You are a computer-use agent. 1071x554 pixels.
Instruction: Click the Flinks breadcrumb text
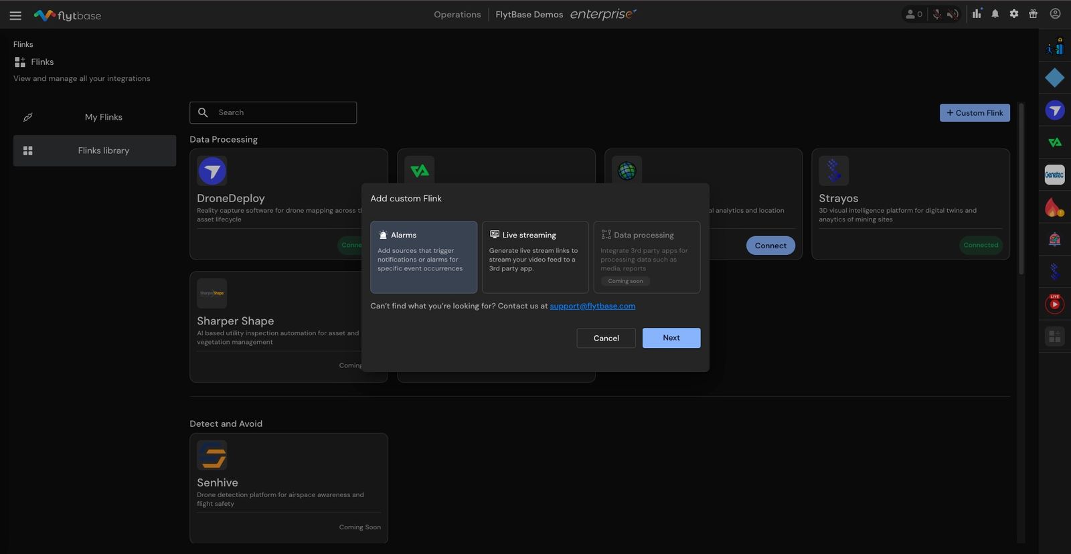click(23, 44)
